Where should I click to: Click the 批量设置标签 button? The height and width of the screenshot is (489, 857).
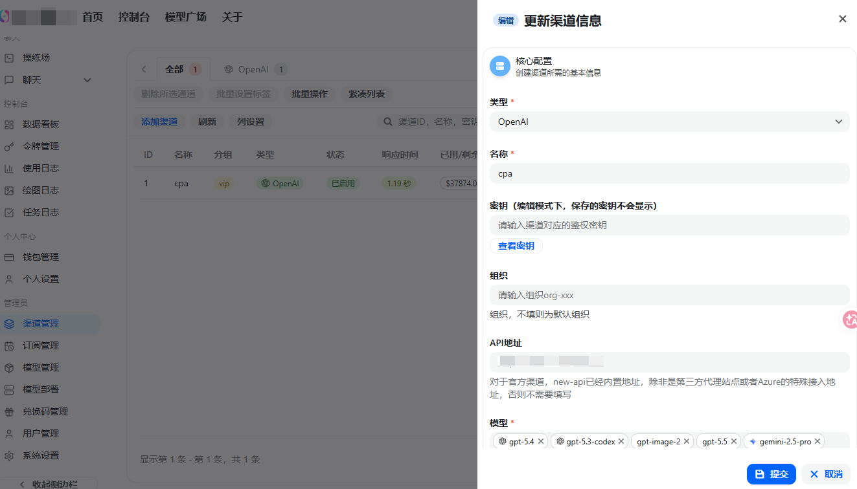coord(244,94)
